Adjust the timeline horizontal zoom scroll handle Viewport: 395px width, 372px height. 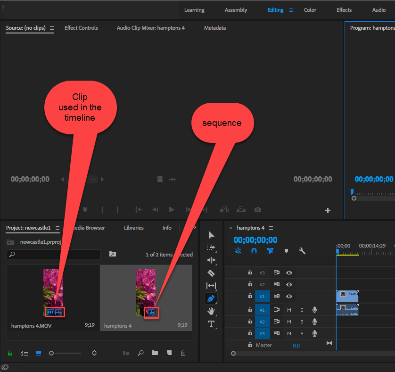(x=233, y=353)
